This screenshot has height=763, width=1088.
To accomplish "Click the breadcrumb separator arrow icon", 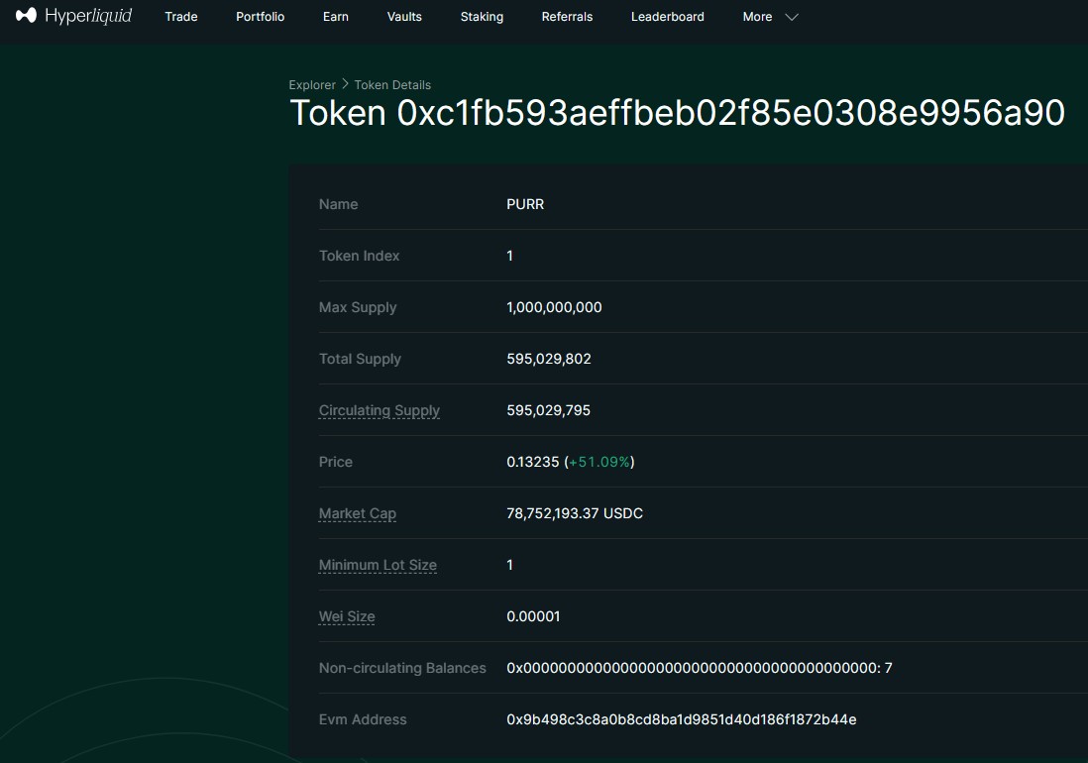I will pyautogui.click(x=345, y=84).
